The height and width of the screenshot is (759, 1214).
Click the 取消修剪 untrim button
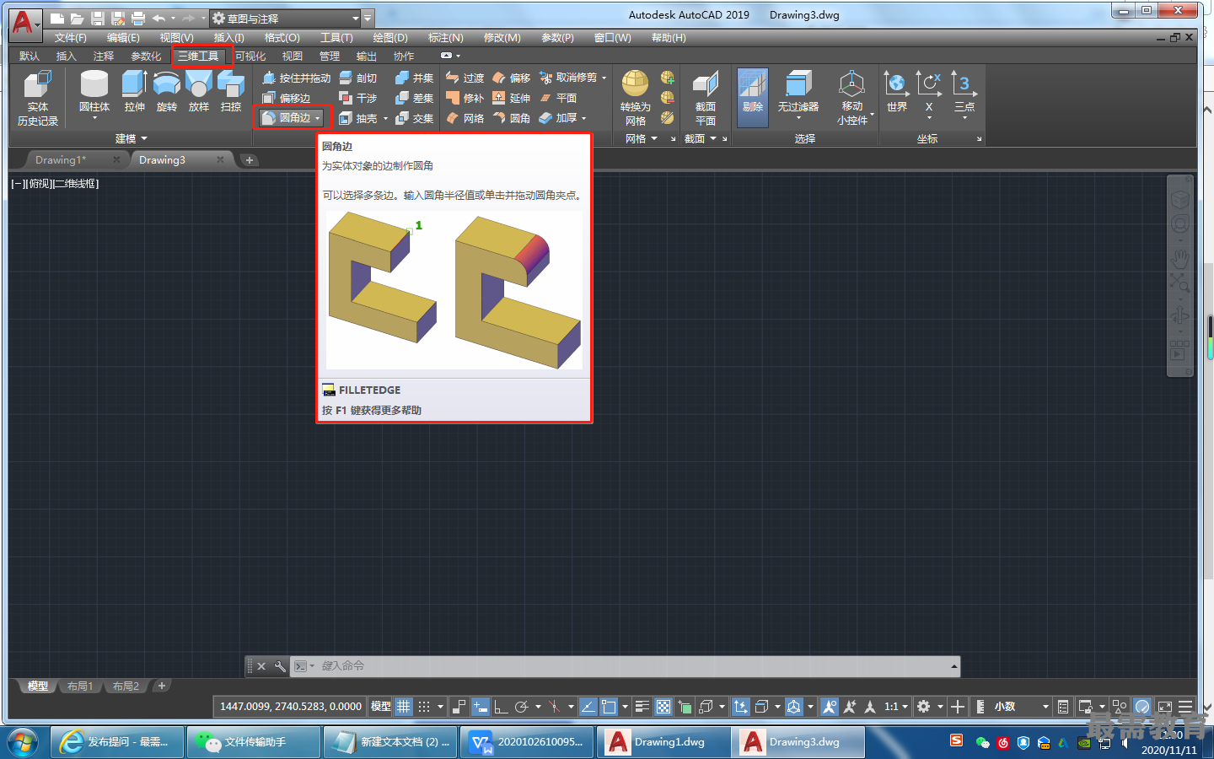[573, 78]
